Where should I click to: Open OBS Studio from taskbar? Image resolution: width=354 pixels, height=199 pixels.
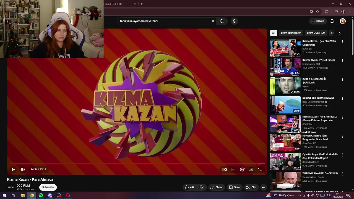(x=59, y=195)
